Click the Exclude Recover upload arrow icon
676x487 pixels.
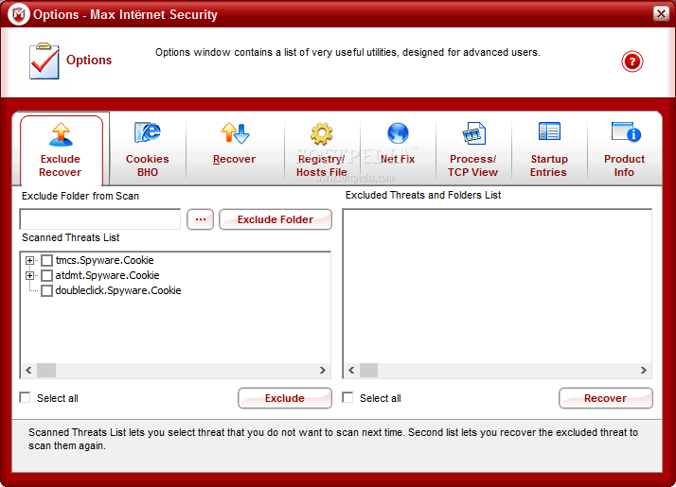pos(61,134)
